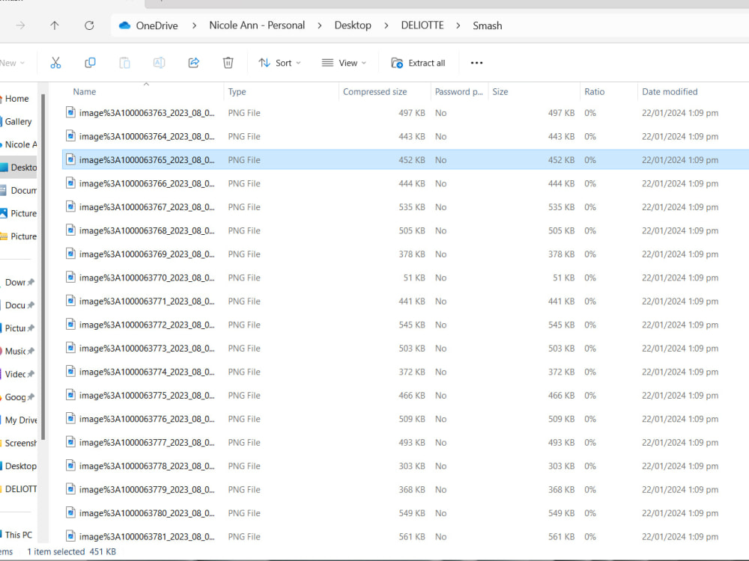
Task: Click PNG file icon for image 1000063763
Action: [70, 113]
